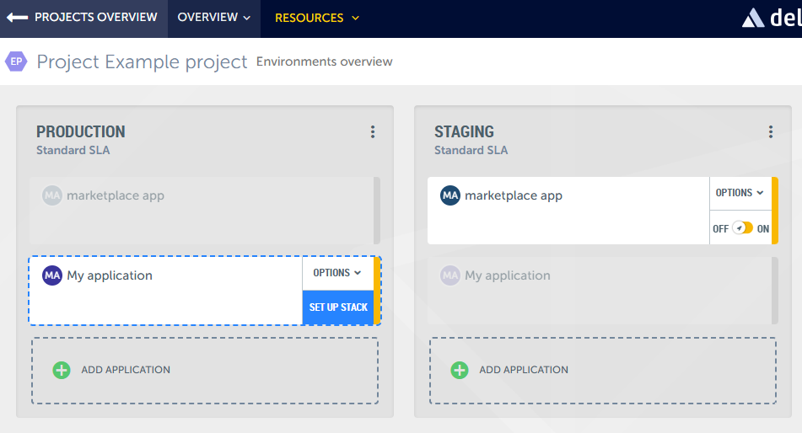Go to Projects Overview
The width and height of the screenshot is (802, 433).
click(95, 18)
